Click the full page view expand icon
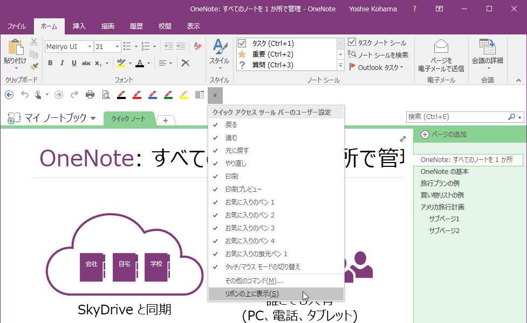The image size is (527, 323). (402, 139)
